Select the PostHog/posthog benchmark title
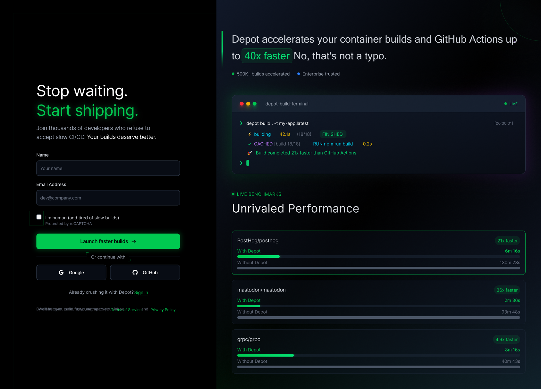Viewport: 541px width, 389px height. tap(258, 241)
